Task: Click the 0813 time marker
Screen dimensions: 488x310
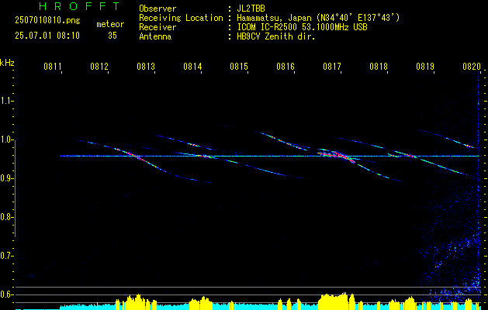Action: [x=145, y=66]
